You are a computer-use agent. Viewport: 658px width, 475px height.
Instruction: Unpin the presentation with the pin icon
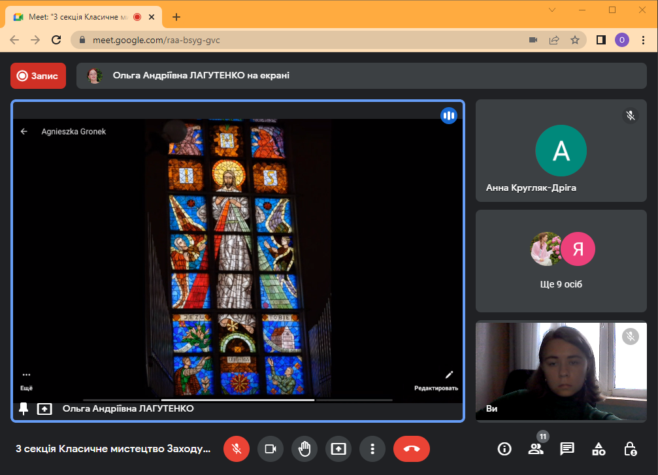24,409
